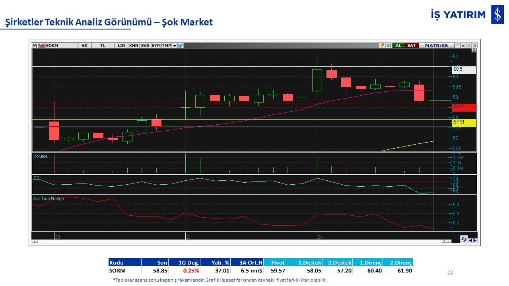The height and width of the screenshot is (286, 509).
Task: Click the 1.Direnç column header
Action: coord(368,262)
